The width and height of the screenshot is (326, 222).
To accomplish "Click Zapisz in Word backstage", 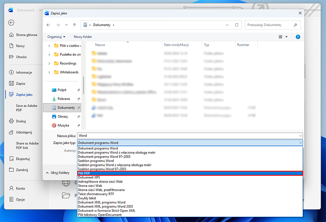I will click(x=17, y=84).
